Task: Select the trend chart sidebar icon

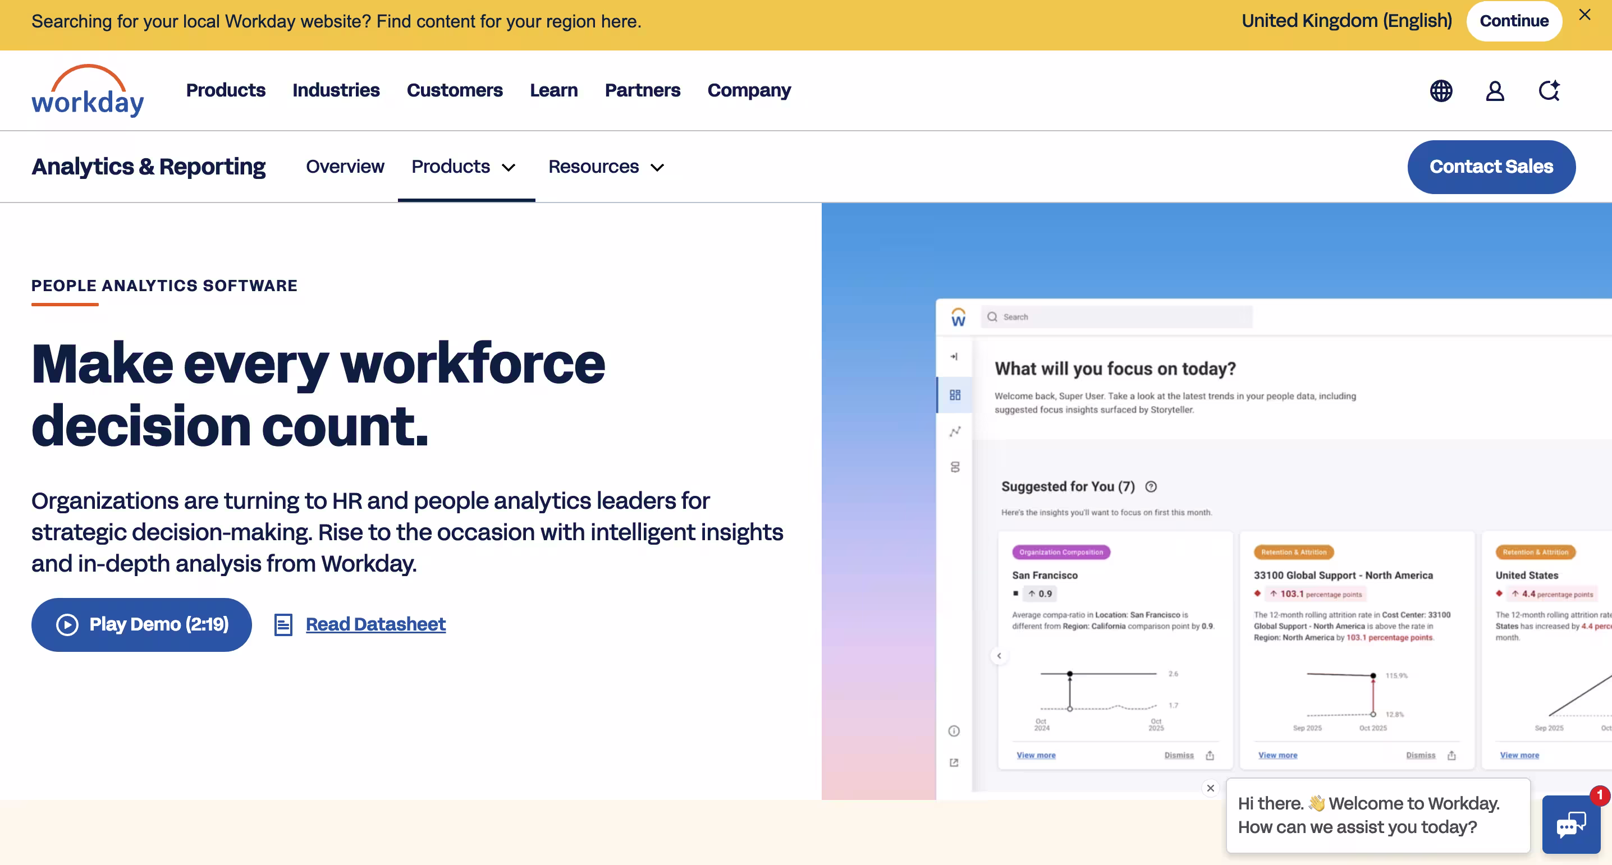Action: coord(954,431)
